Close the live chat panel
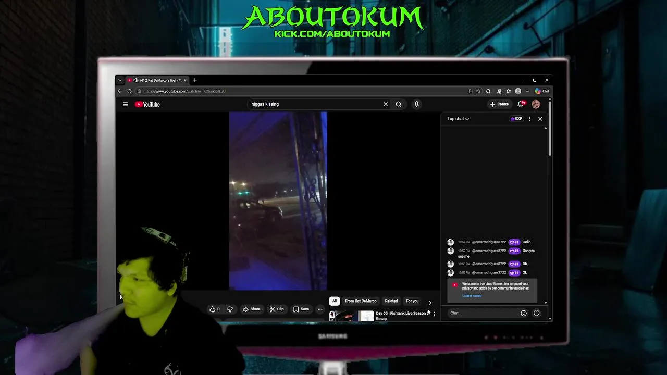667x375 pixels. [x=540, y=119]
